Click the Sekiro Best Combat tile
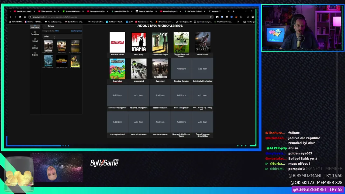Viewport: 345px width, 194px height. pyautogui.click(x=203, y=42)
